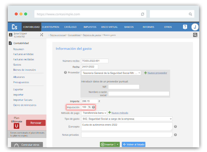The width and height of the screenshot is (207, 152).
Task: Open the BANCOS menu
Action: 129,27
